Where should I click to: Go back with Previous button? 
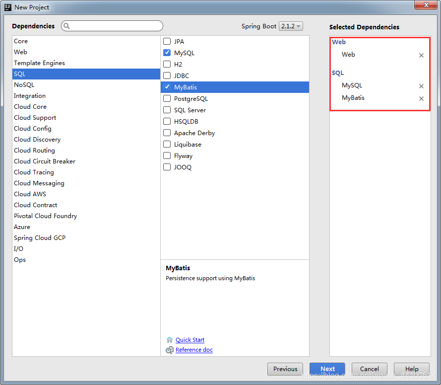click(285, 369)
